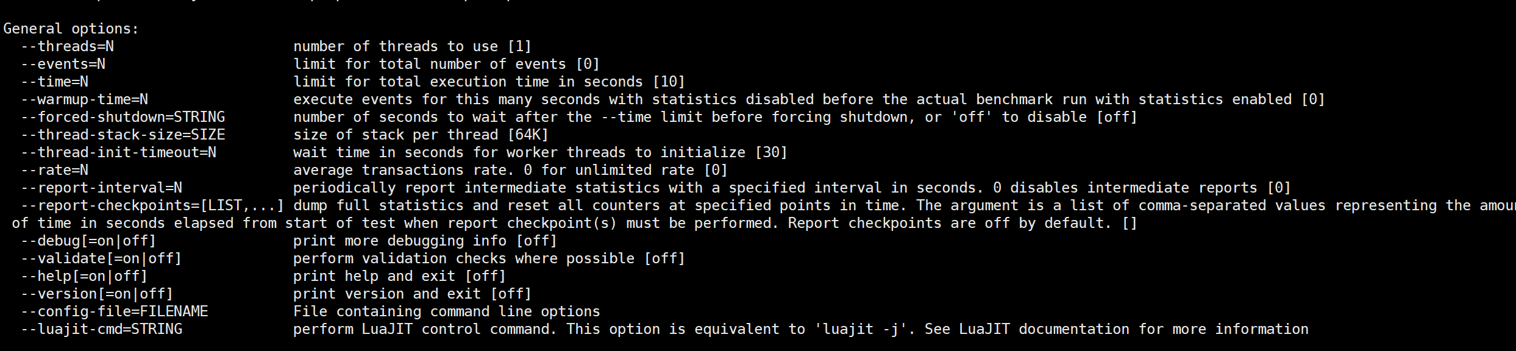The width and height of the screenshot is (1516, 351).
Task: Click the --threads=N option text
Action: click(67, 46)
